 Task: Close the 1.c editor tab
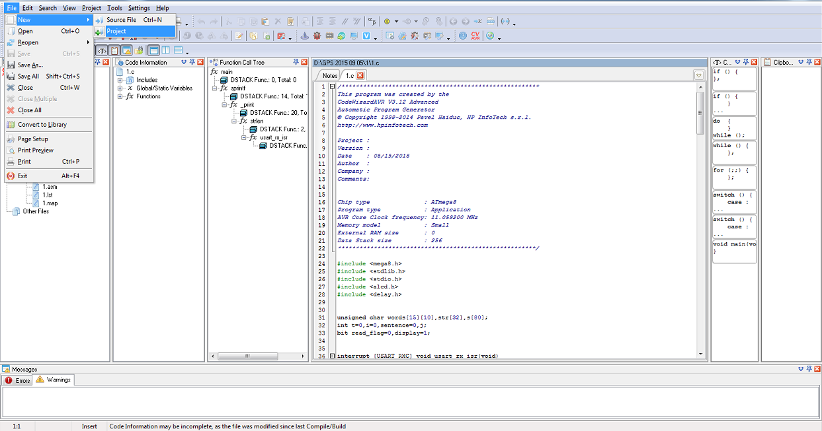(x=360, y=75)
